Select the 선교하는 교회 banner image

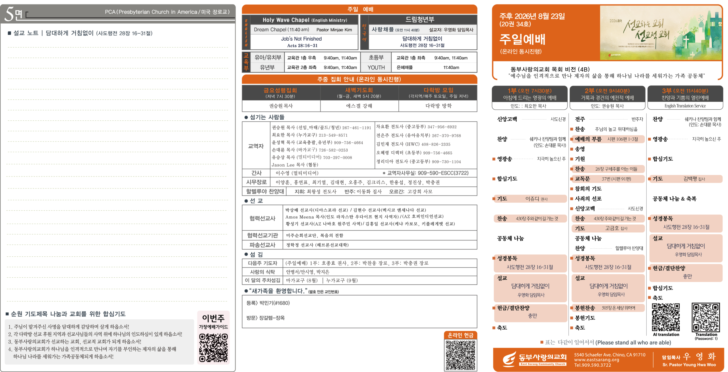[661, 33]
